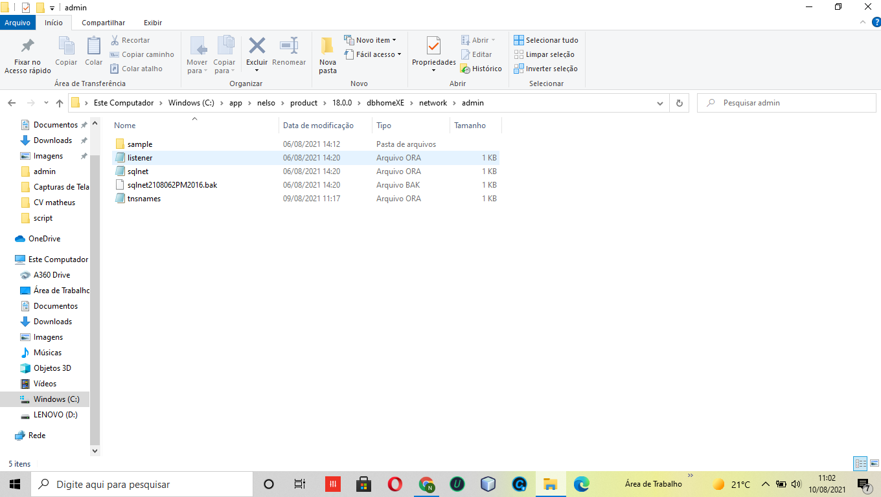Screen dimensions: 881x497
Task: Expand address bar history dropdown
Action: point(660,103)
